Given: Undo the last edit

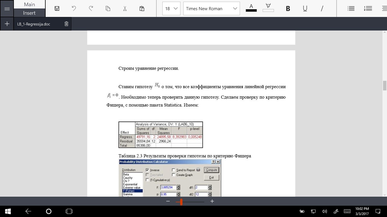Looking at the screenshot, I should tap(74, 8).
